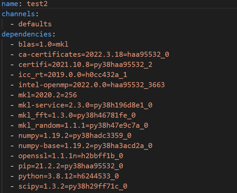This screenshot has width=237, height=193.
Task: Click the 'name' key on first line
Action: (x=10, y=4)
